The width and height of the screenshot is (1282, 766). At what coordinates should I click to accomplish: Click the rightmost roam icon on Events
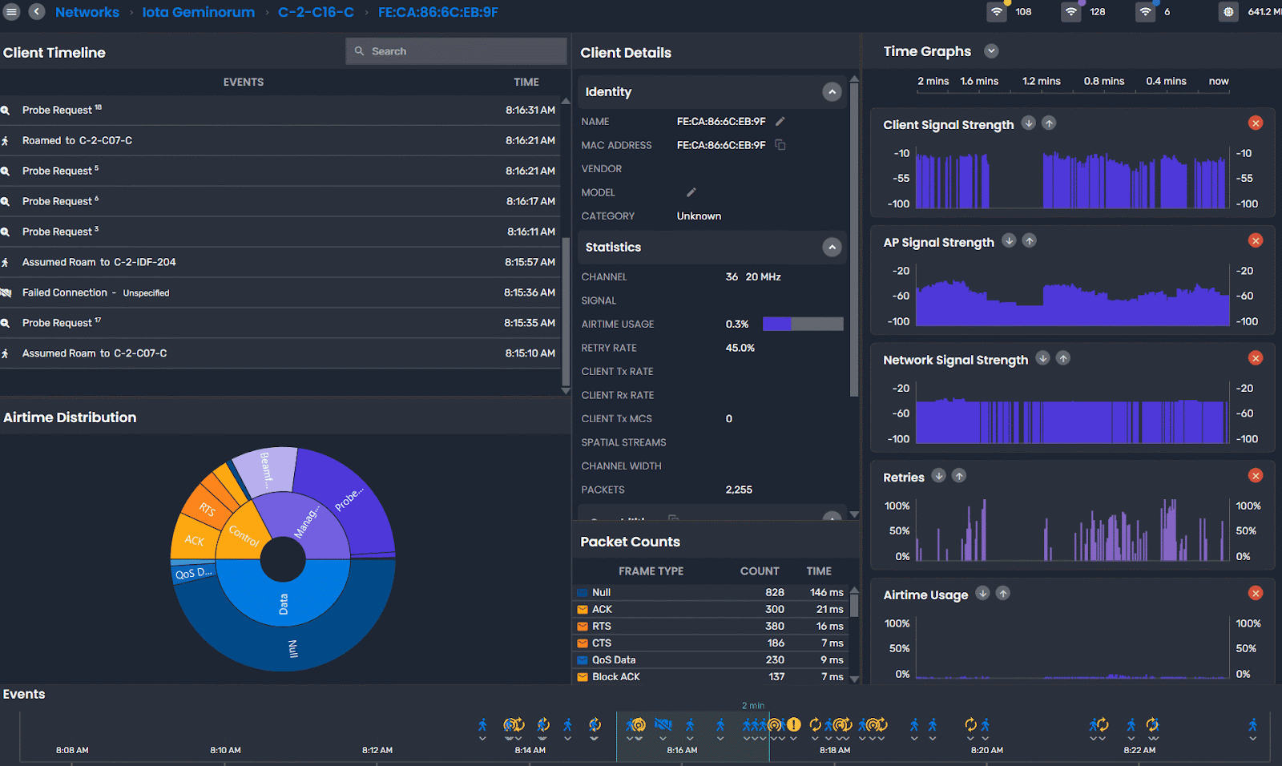(1252, 725)
